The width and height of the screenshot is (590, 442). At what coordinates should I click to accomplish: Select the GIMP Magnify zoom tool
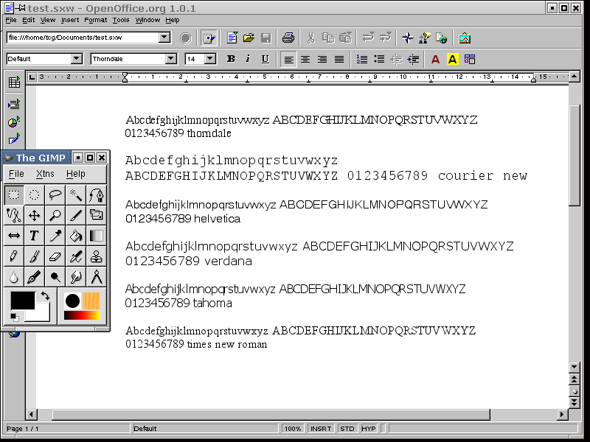pyautogui.click(x=55, y=215)
